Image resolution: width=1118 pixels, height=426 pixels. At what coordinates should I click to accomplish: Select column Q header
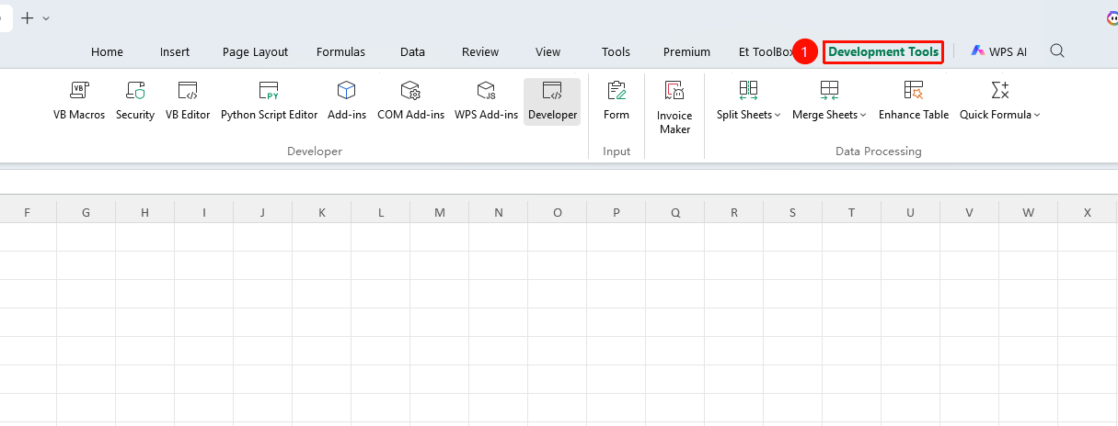(x=674, y=212)
